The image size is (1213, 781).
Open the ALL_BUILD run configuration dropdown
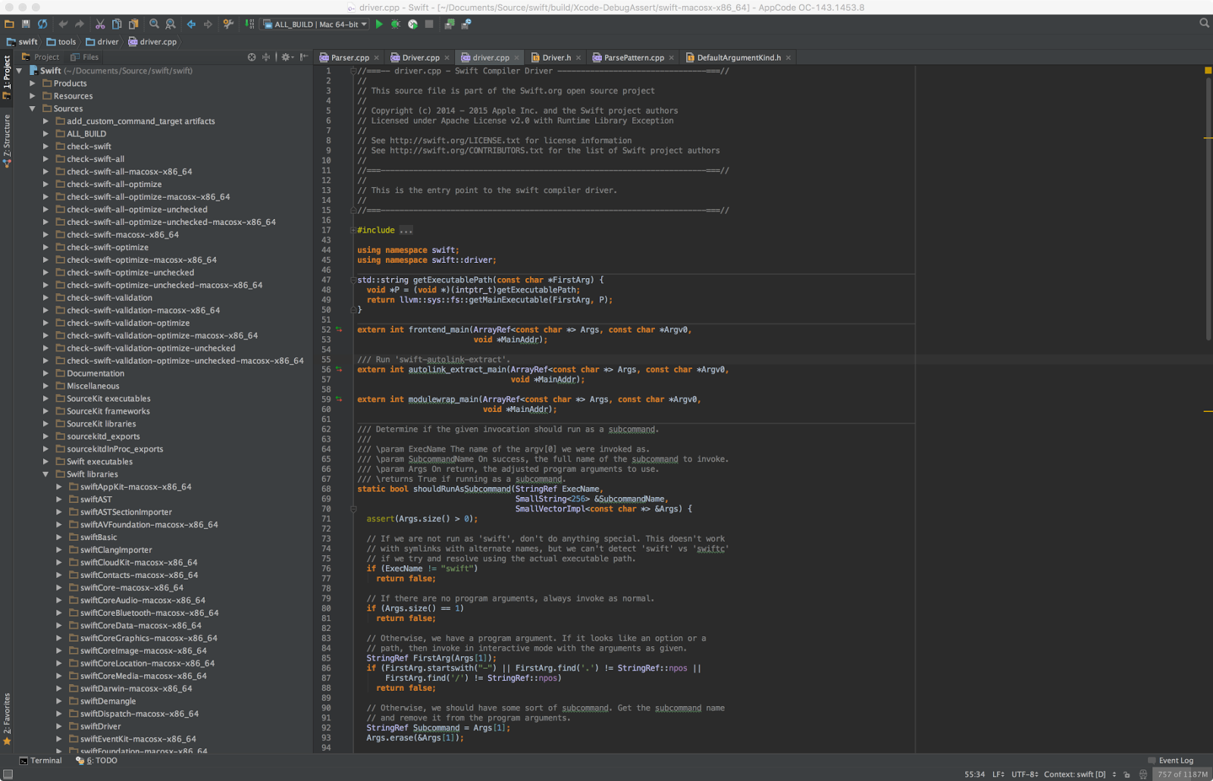[315, 24]
